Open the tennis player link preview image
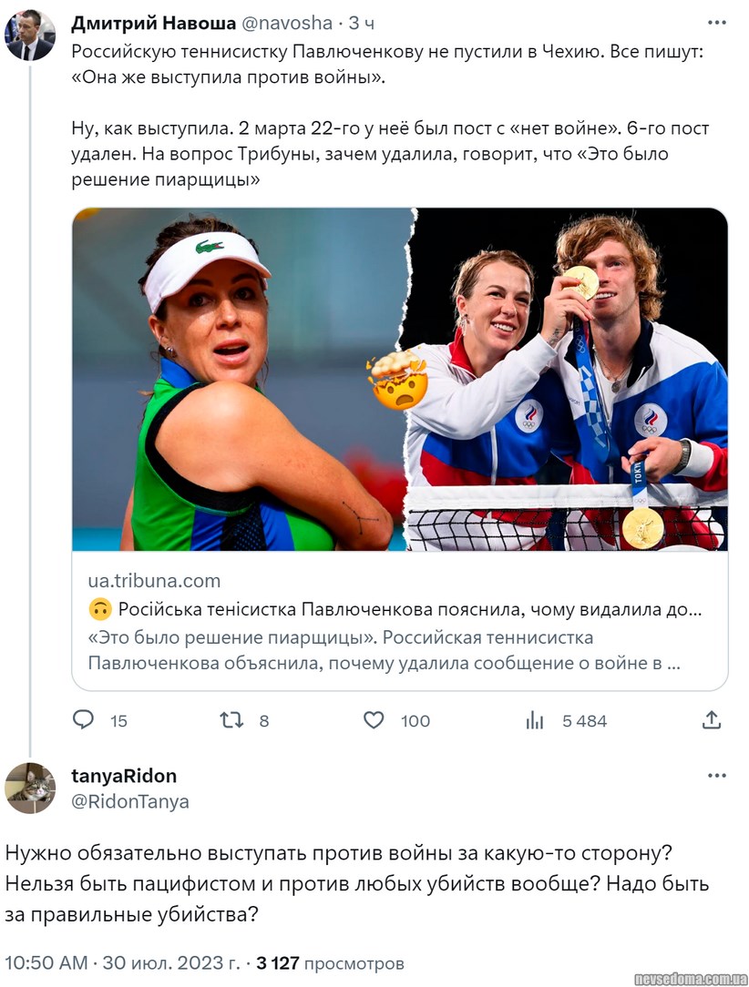This screenshot has height=987, width=749. pos(399,380)
